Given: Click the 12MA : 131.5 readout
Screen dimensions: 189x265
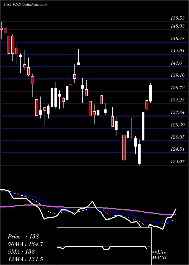Looking at the screenshot, I should tap(25, 259).
